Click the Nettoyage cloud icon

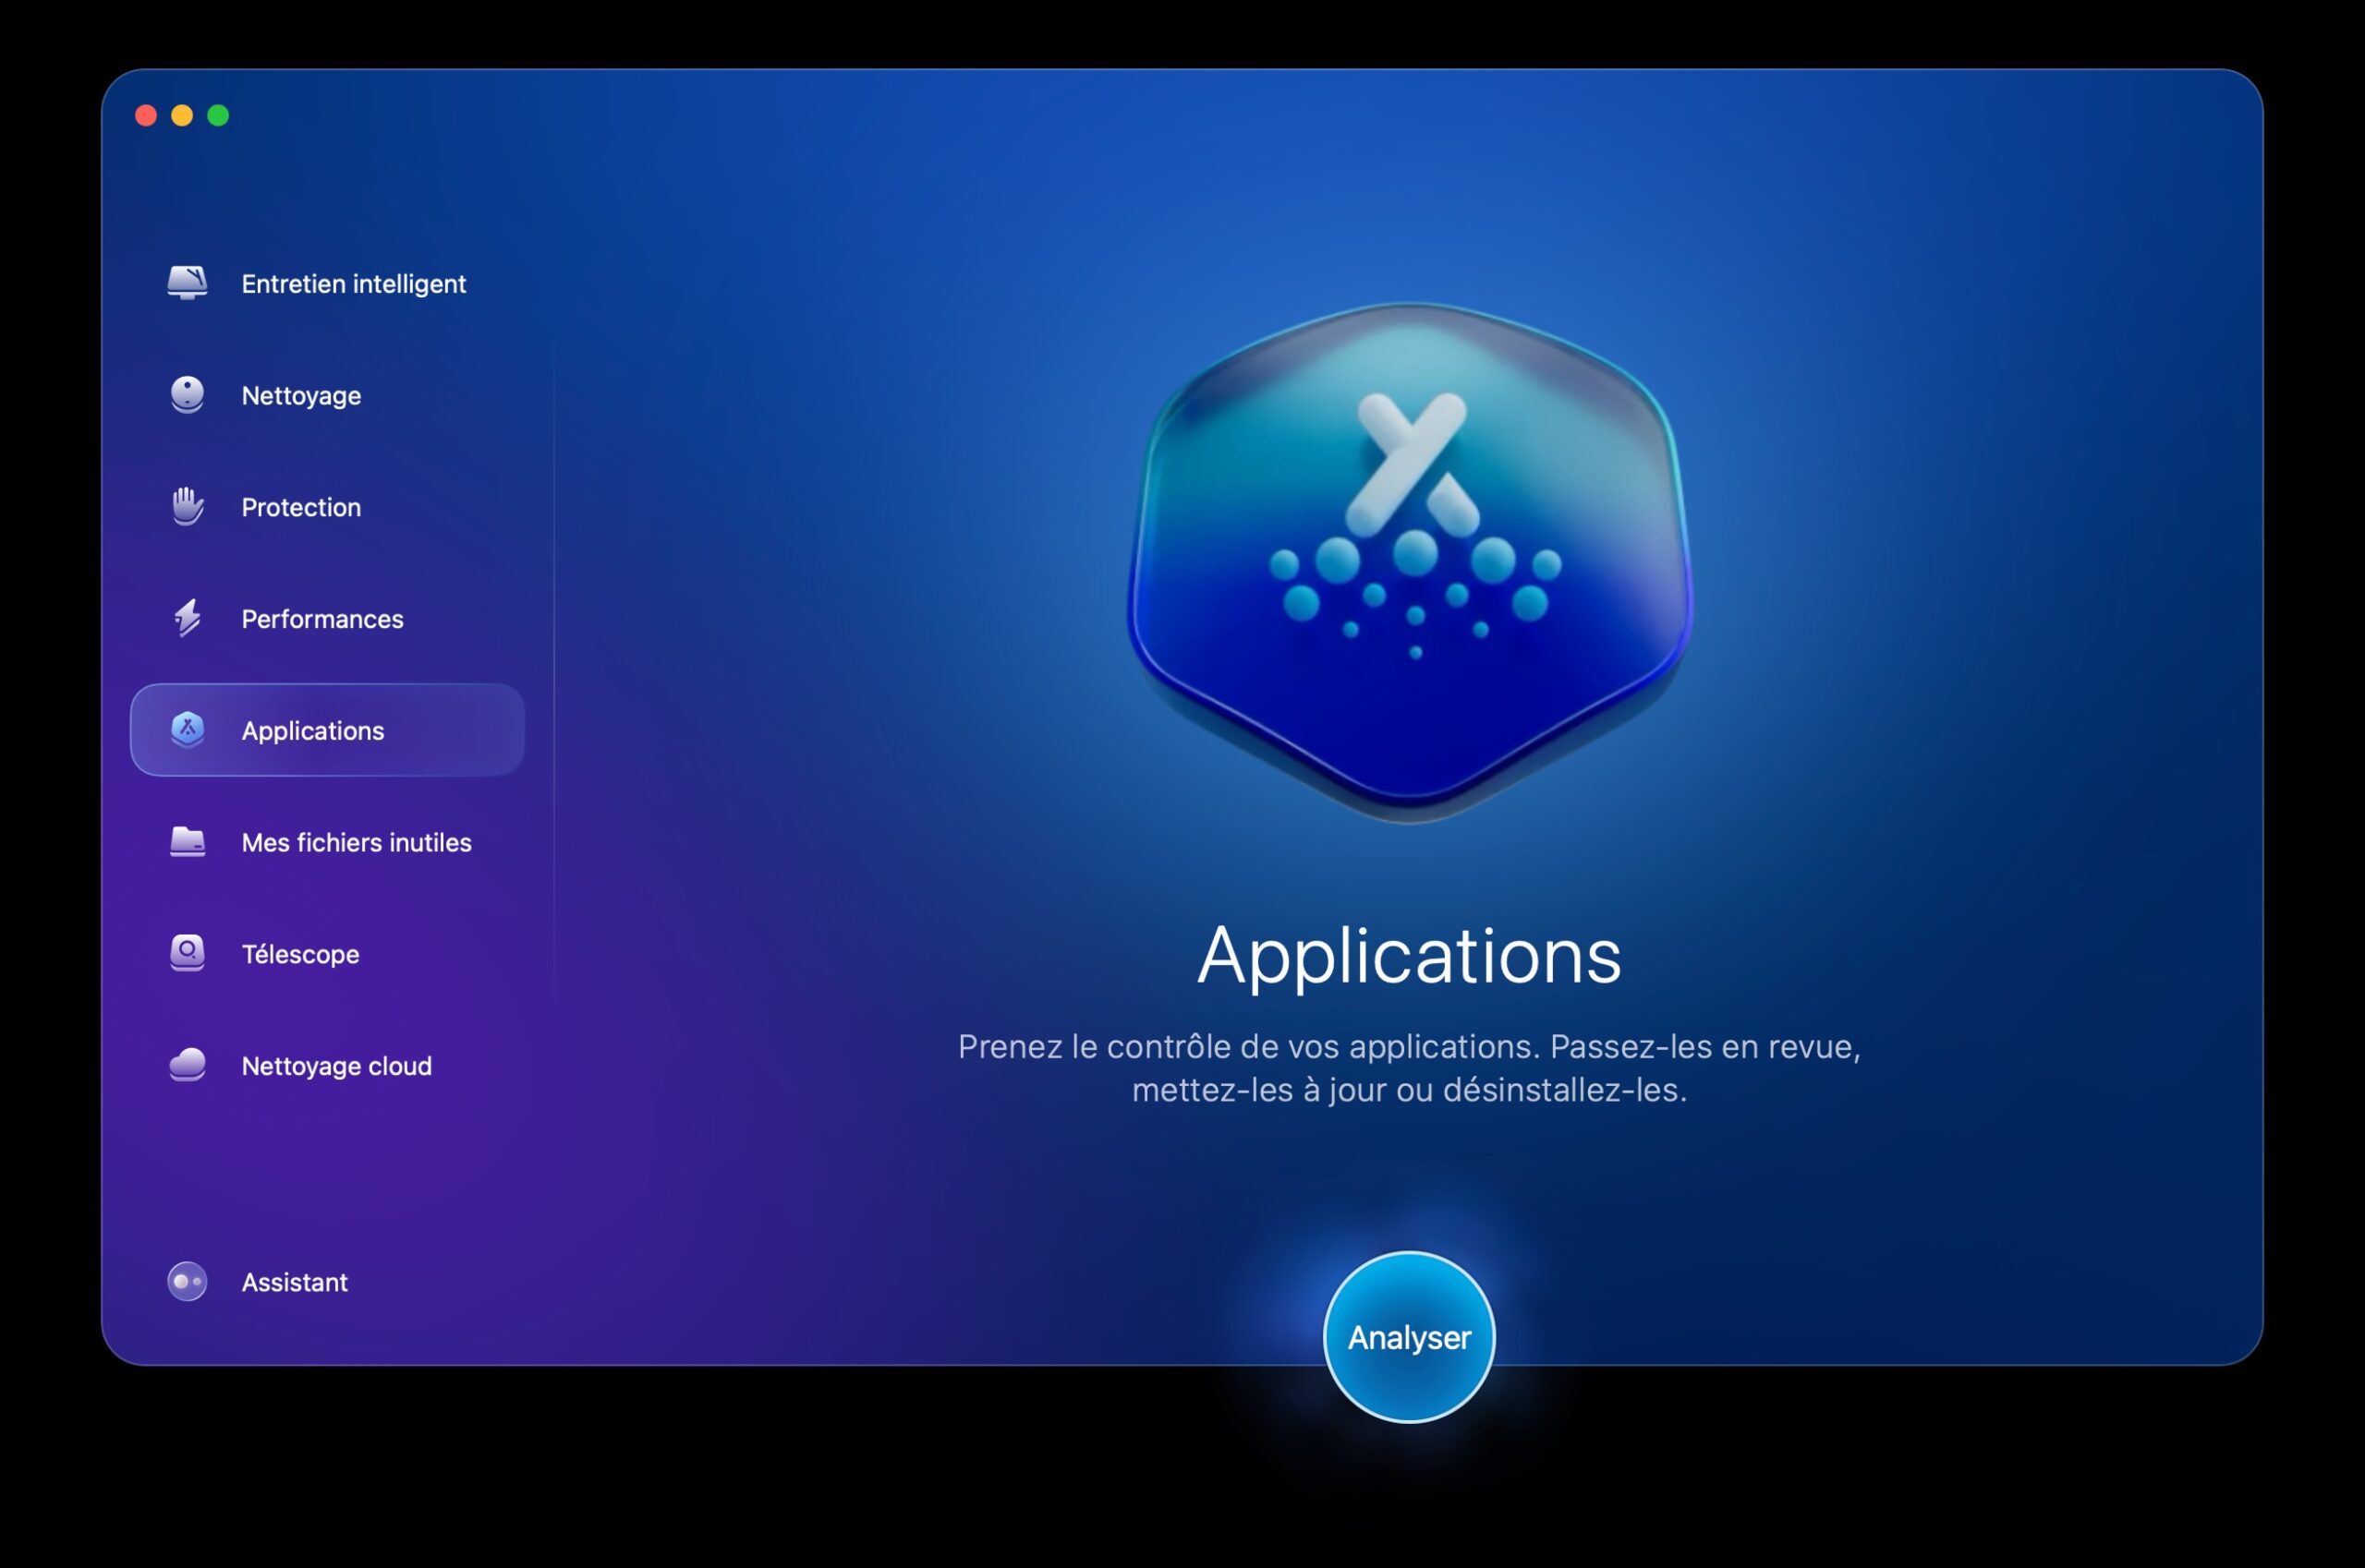188,1065
